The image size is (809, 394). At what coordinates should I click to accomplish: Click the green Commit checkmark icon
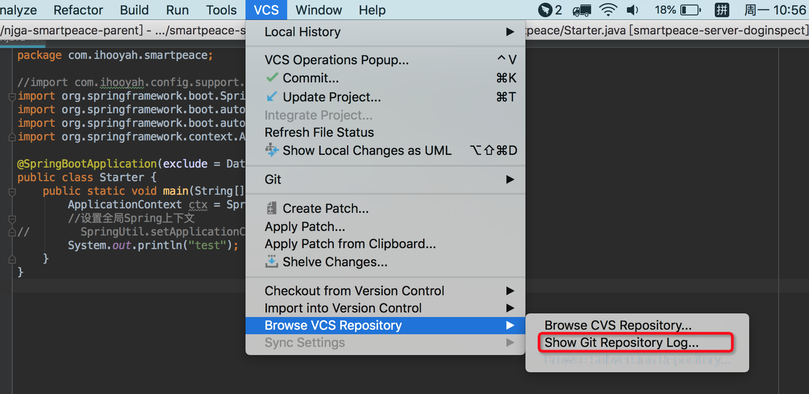[272, 78]
